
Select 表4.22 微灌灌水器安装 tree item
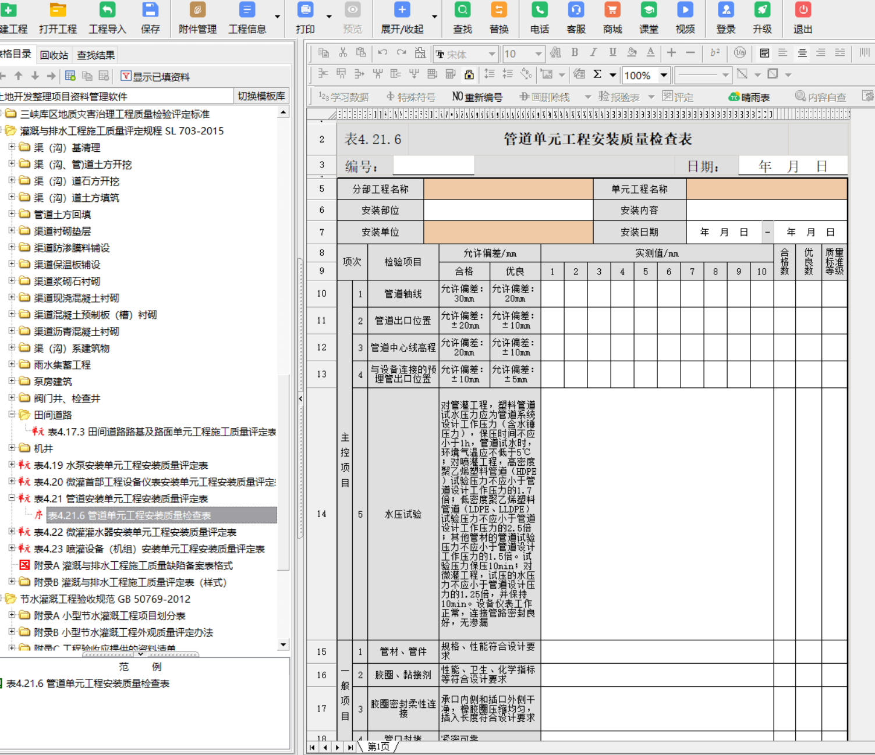click(135, 532)
